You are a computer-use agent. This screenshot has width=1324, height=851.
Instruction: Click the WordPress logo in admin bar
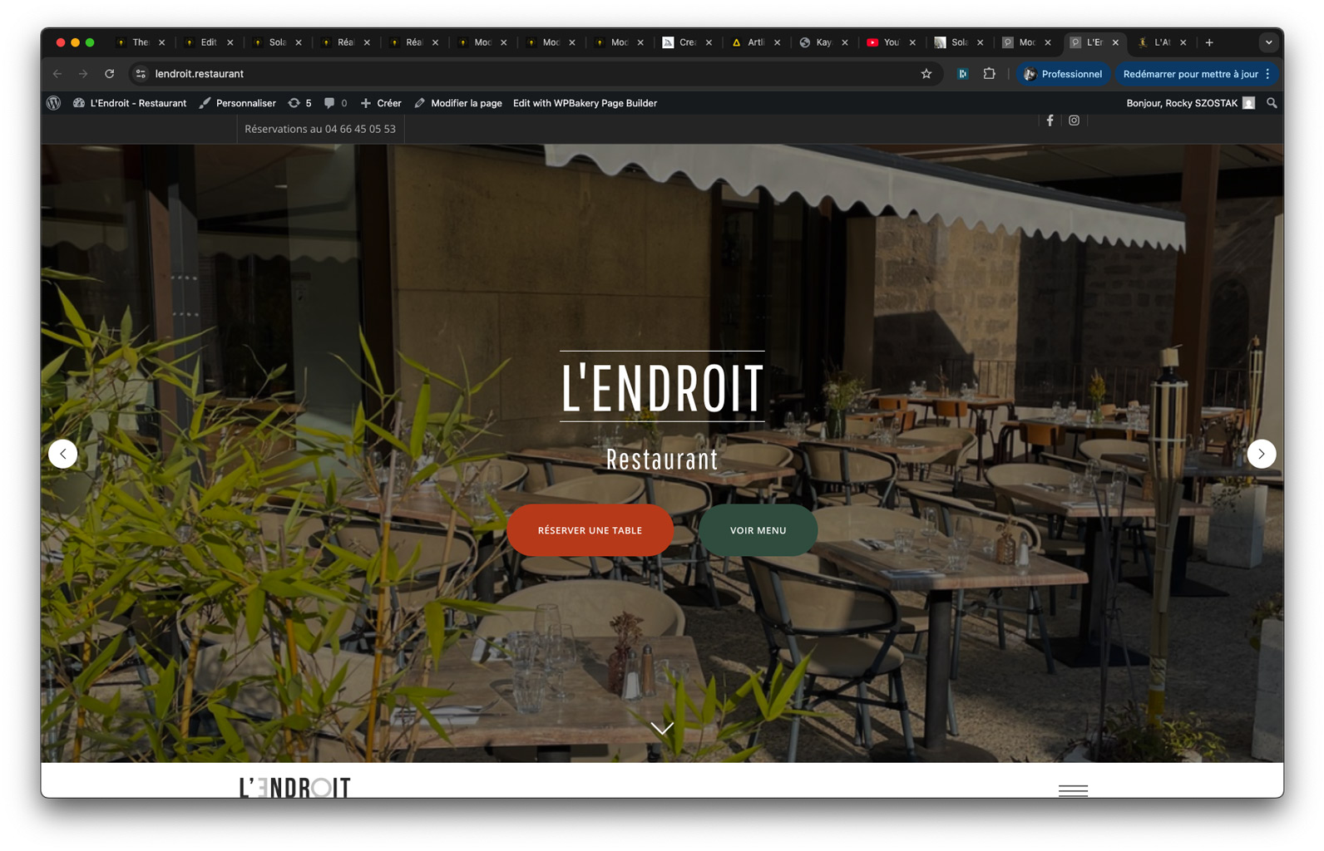coord(54,103)
